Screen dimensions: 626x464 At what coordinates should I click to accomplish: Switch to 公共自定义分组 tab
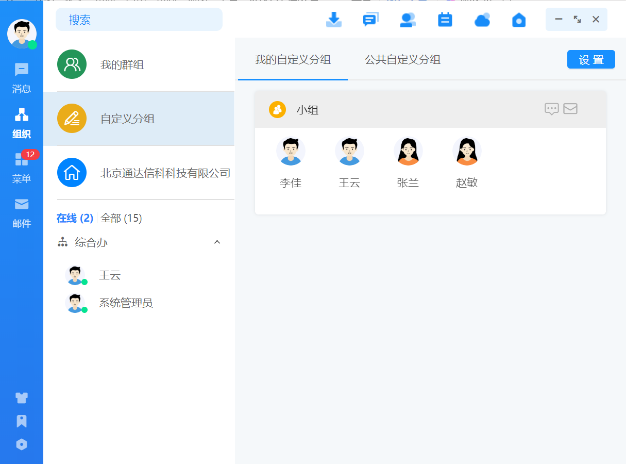coord(402,60)
